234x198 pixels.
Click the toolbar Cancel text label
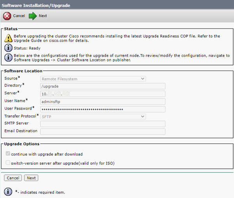19,16
